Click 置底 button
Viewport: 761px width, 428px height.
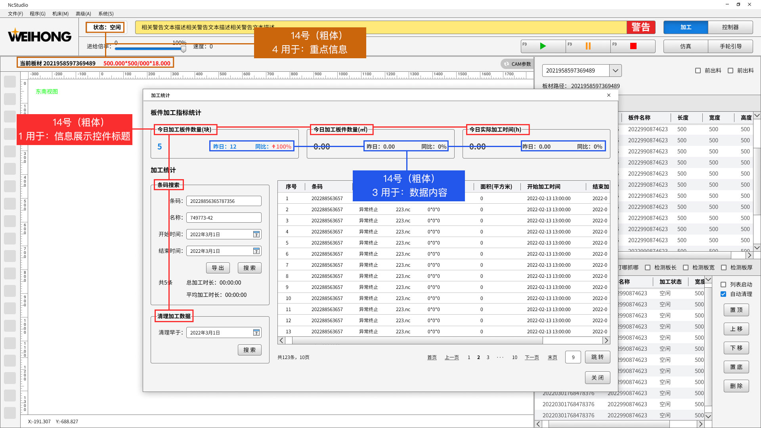(736, 367)
